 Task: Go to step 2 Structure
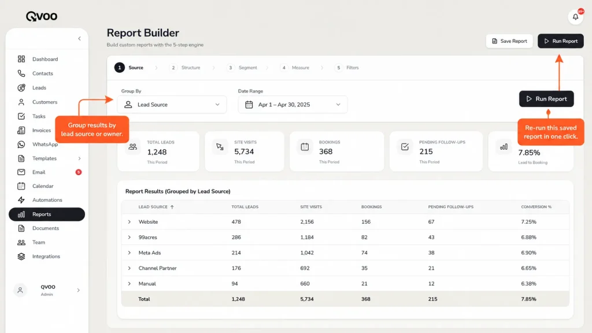184,68
